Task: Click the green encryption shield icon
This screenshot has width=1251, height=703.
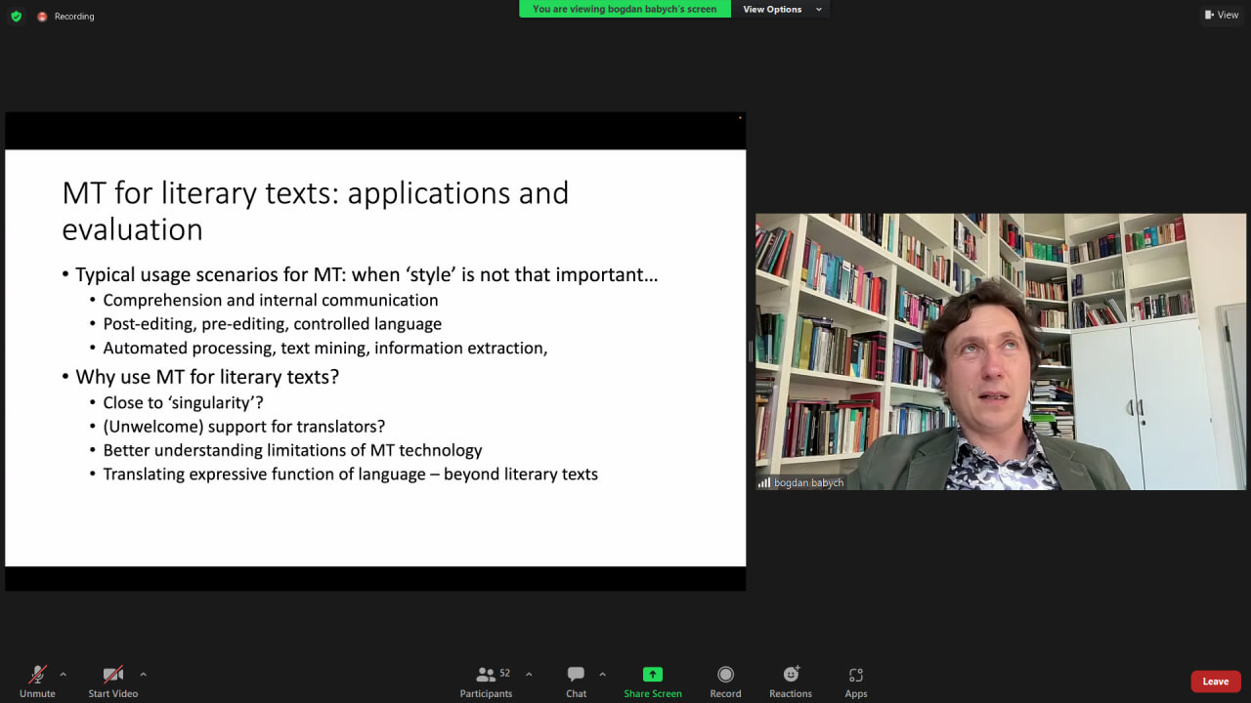Action: 16,17
